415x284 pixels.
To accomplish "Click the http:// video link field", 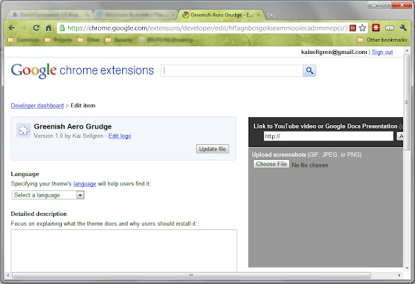I will 328,136.
